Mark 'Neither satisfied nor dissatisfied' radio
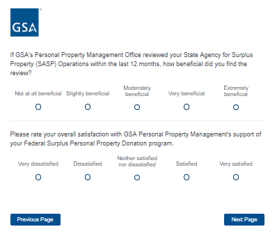277x252 pixels. [x=137, y=178]
